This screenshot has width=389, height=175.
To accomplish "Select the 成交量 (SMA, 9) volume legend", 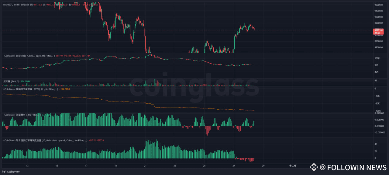I will (x=12, y=81).
